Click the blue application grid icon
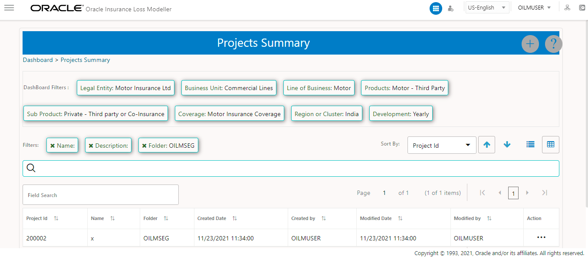This screenshot has height=259, width=588. 436,8
